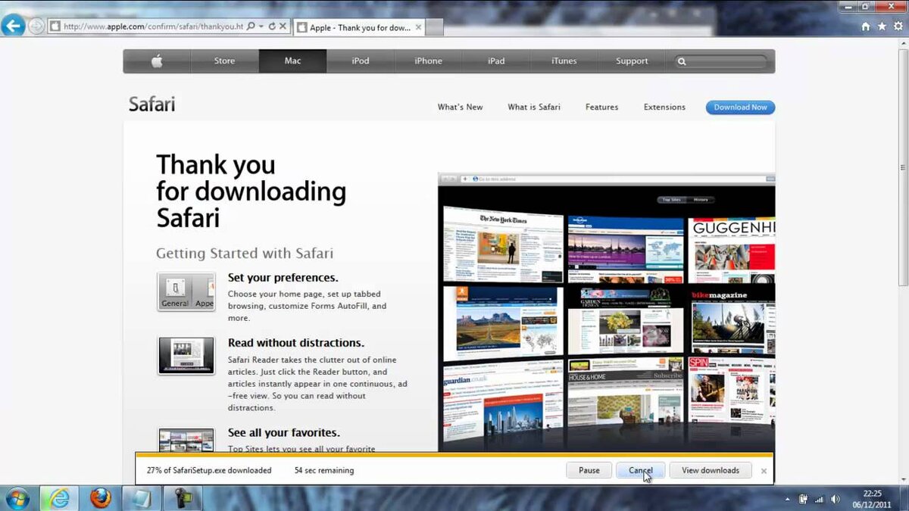Screen dimensions: 909x511
Task: Click the New York Times site preview
Action: point(503,246)
